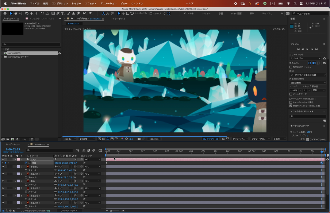
Task: Jump to last frame in Preview panel
Action: tap(316, 49)
